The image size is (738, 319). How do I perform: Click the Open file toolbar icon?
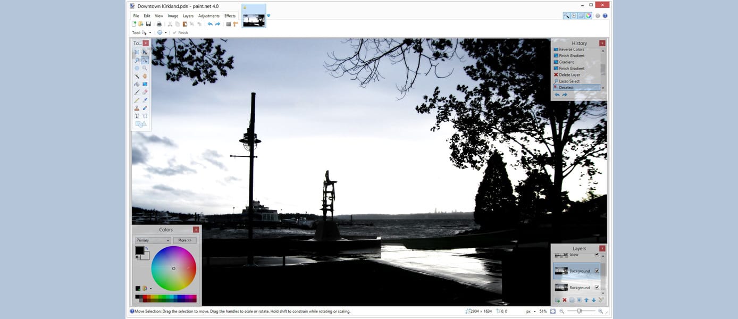tap(141, 24)
